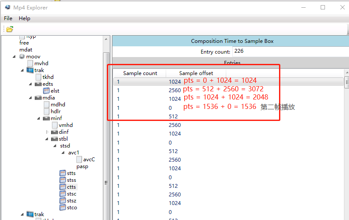Click the mvhd document icon

click(30, 63)
